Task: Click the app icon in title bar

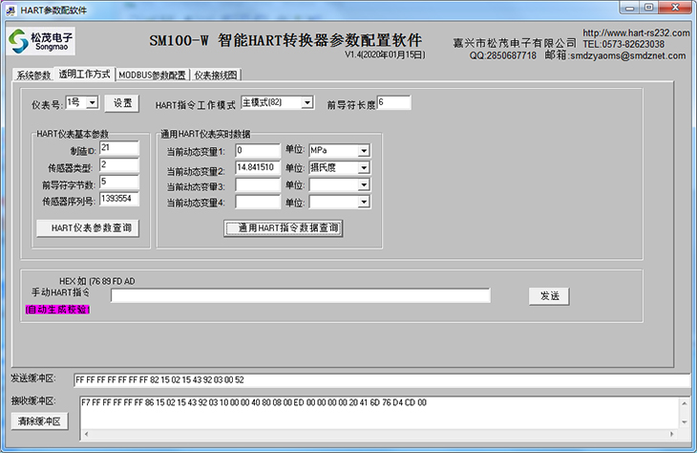Action: point(11,11)
